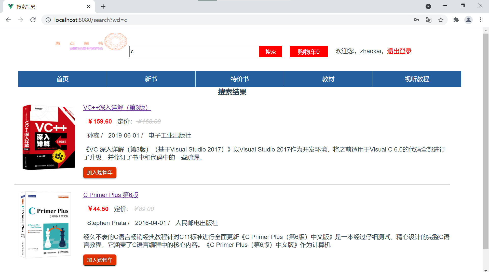The height and width of the screenshot is (272, 489).
Task: Open the VC++深入详解（第3版）book link
Action: [x=117, y=107]
